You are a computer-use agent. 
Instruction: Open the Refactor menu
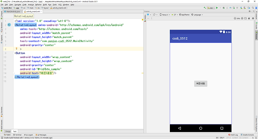tap(38, 5)
